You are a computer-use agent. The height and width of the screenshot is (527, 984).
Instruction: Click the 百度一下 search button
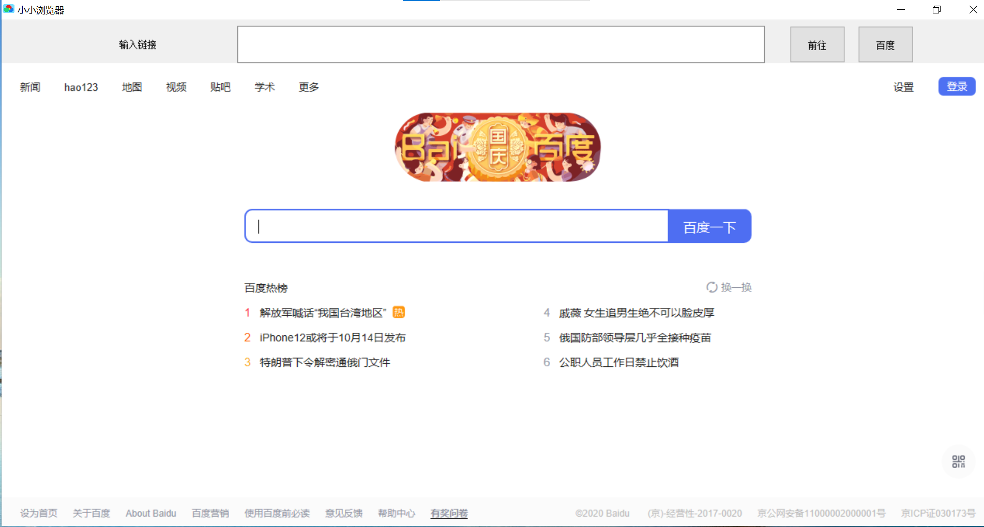(709, 226)
